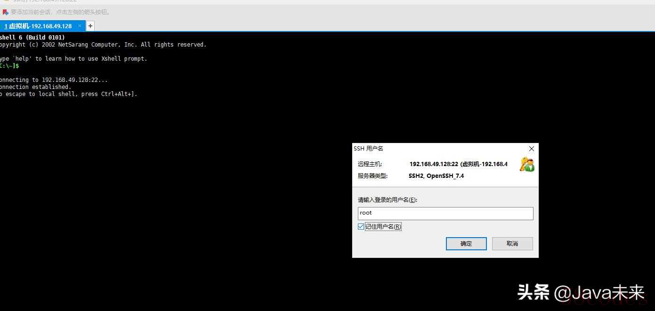Click the green local shell prompt line
Viewport: 655px width, 311px height.
pyautogui.click(x=9, y=66)
